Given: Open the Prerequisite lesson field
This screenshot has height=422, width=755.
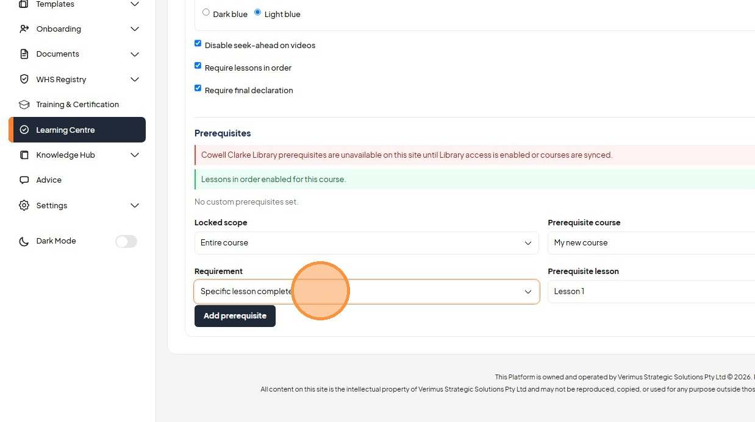Looking at the screenshot, I should [x=651, y=292].
